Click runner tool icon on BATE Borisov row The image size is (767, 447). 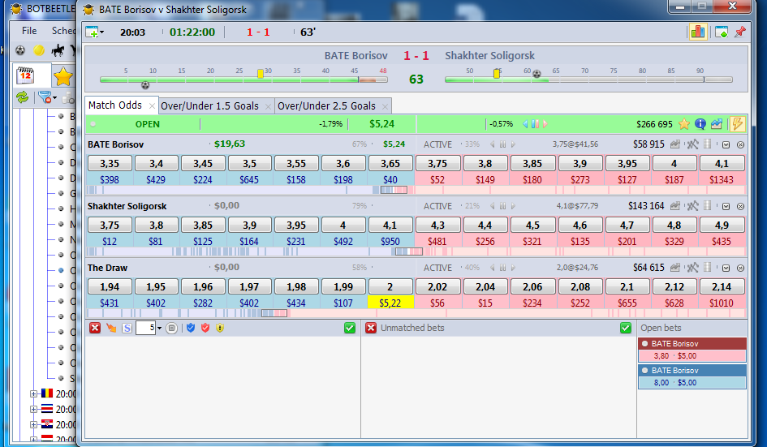pos(692,144)
